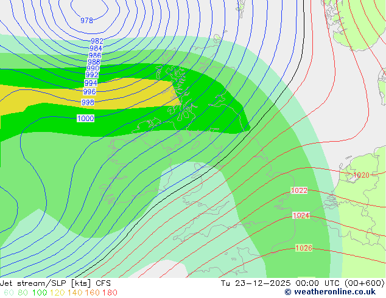Select the 982 isobar label
Viewport: 386px width, 298px height.
click(x=97, y=41)
